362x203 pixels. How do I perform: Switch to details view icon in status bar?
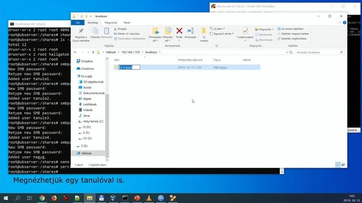[x=338, y=165]
